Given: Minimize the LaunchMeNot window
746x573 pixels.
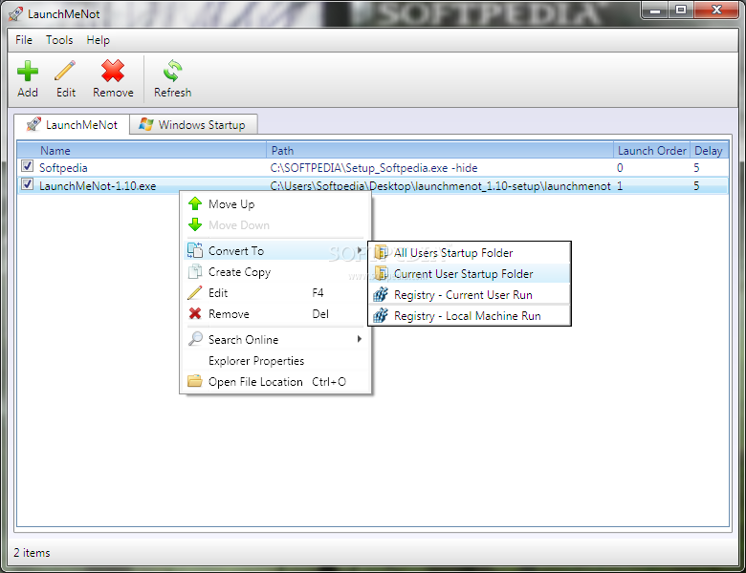Looking at the screenshot, I should coord(655,10).
